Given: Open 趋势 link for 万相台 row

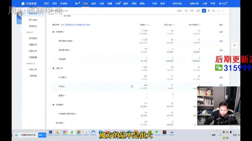Looking at the screenshot, I should 221,85.
